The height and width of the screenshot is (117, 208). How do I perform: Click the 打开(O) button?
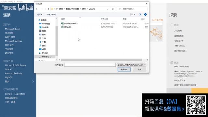[x=124, y=70]
